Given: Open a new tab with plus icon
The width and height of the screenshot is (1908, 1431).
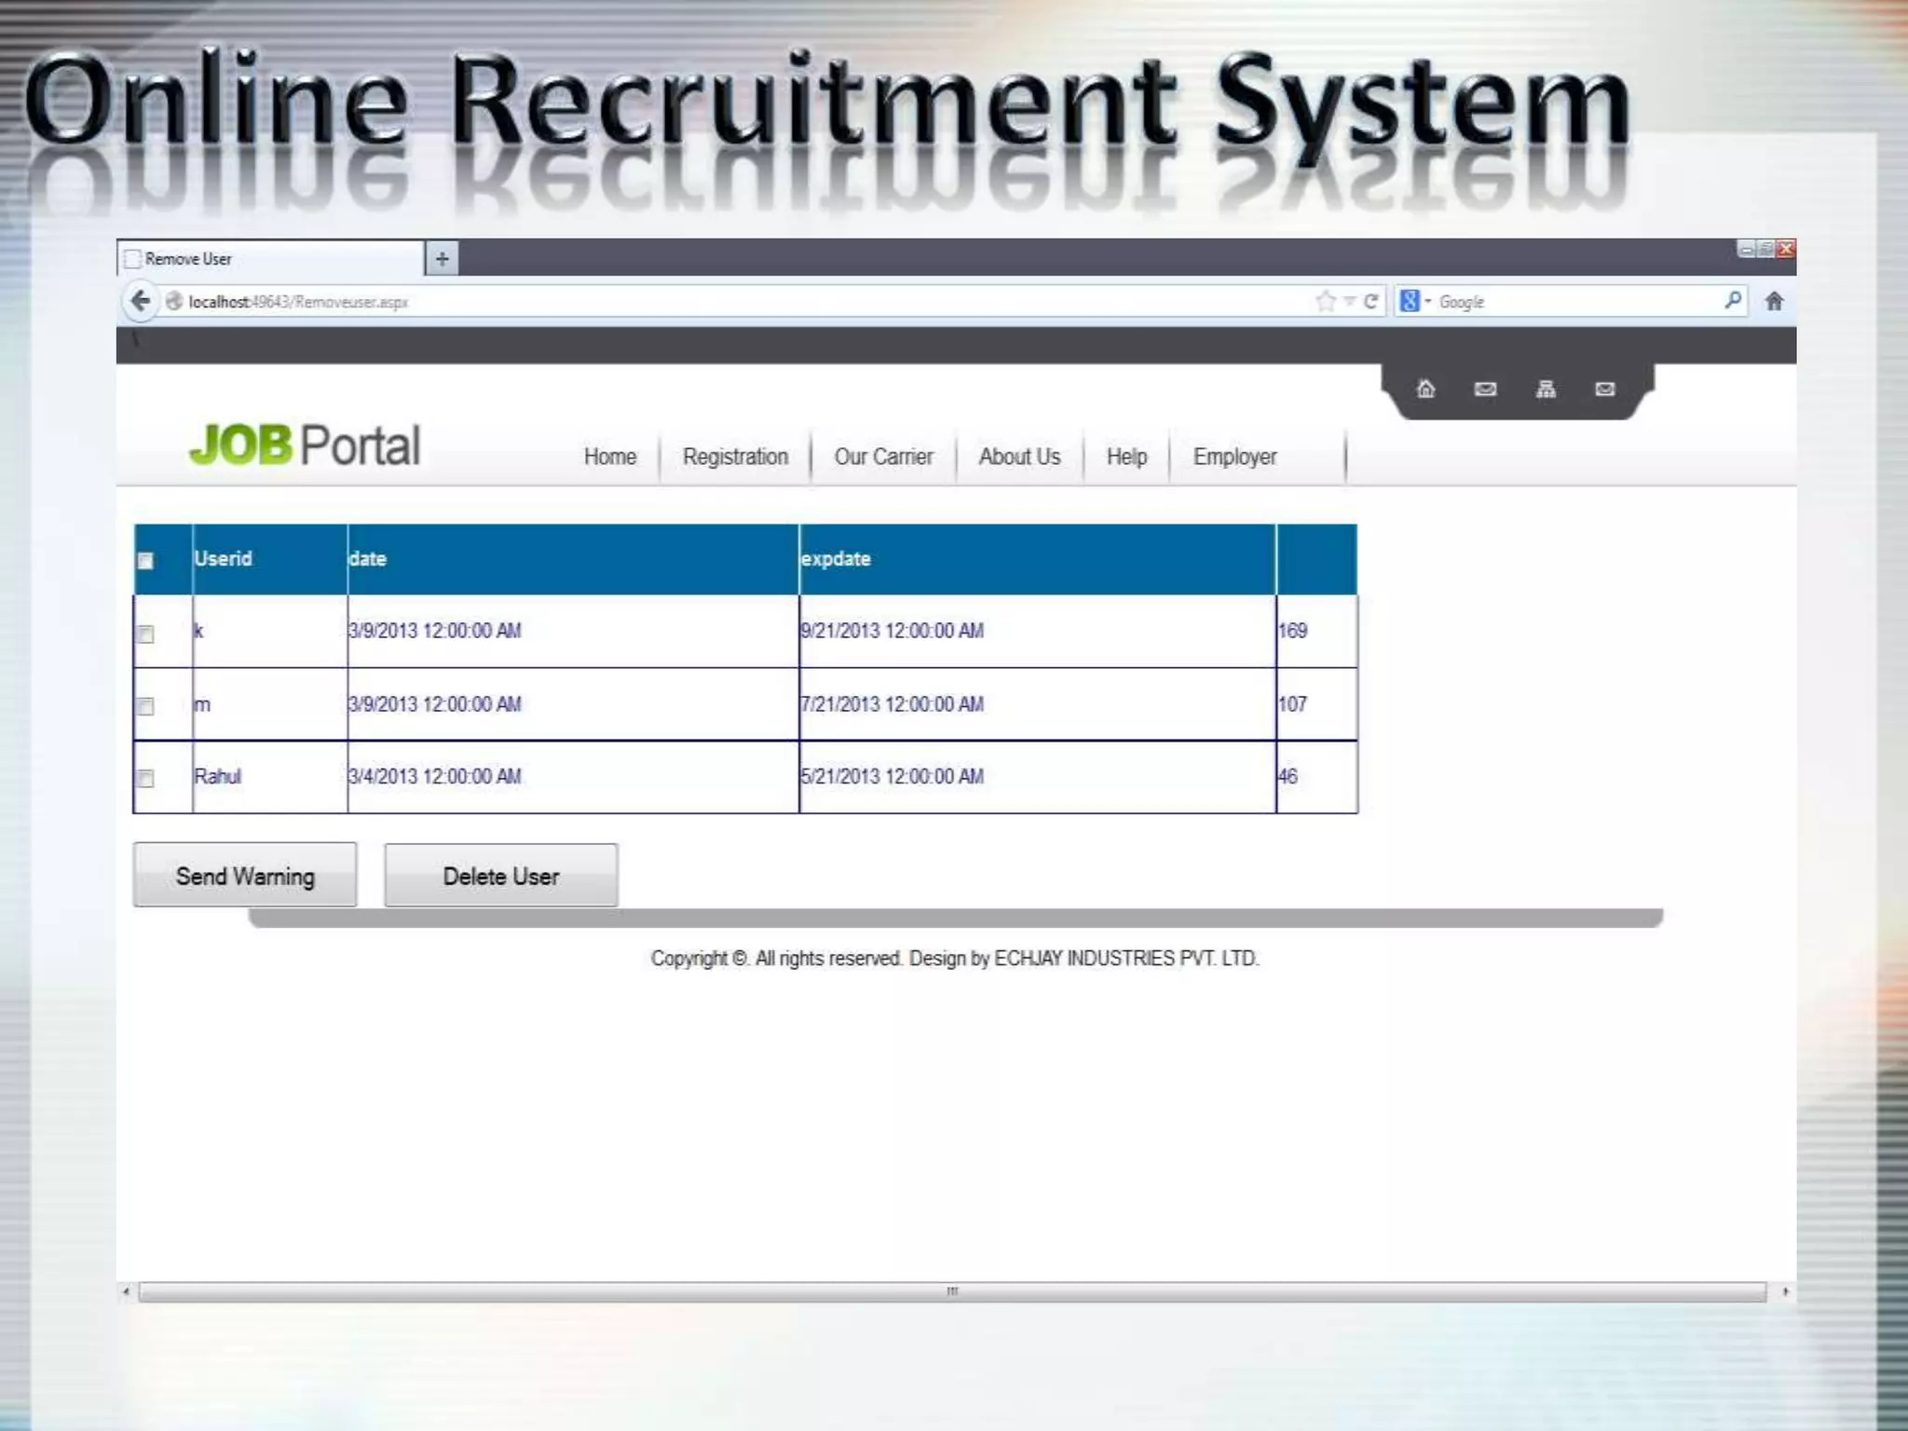Looking at the screenshot, I should 443,258.
